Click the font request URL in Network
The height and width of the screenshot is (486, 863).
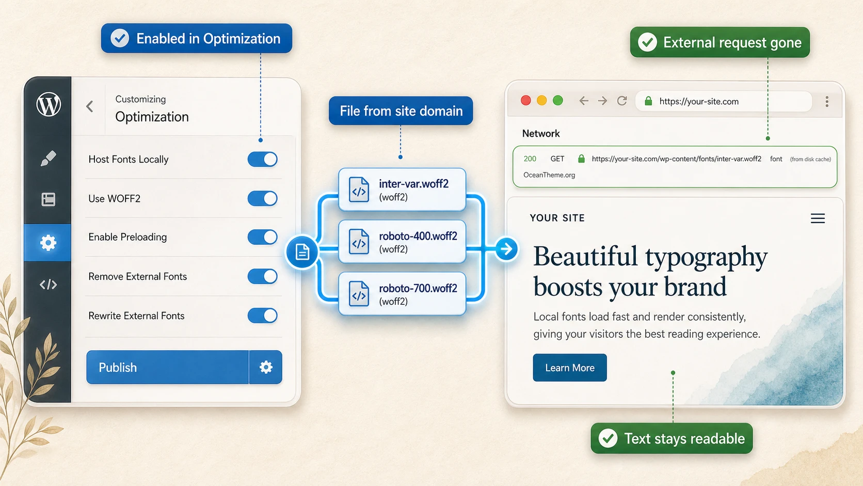(676, 159)
